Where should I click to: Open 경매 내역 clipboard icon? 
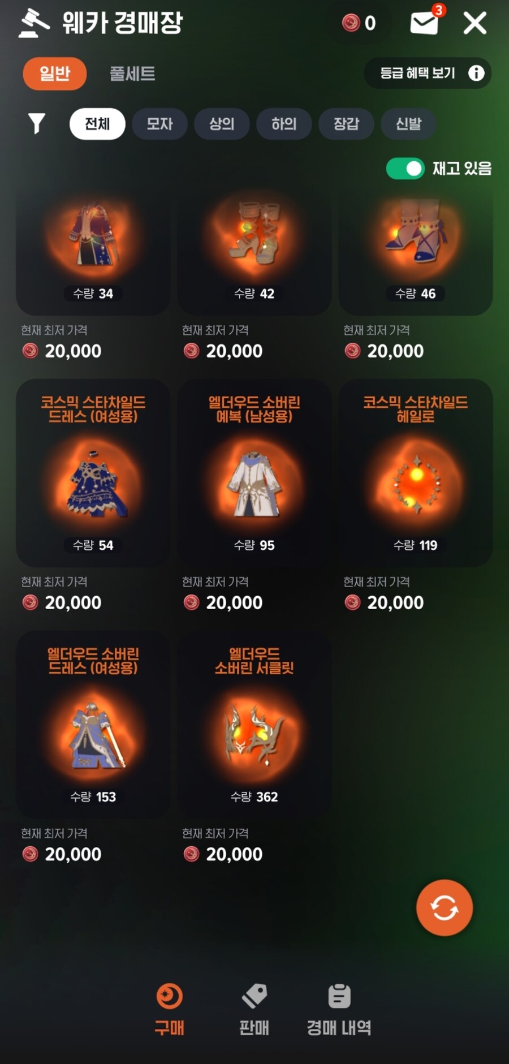(x=339, y=996)
